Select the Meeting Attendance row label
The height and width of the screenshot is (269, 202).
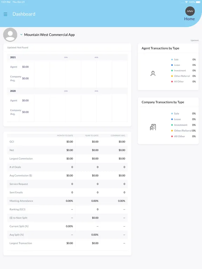click(21, 201)
